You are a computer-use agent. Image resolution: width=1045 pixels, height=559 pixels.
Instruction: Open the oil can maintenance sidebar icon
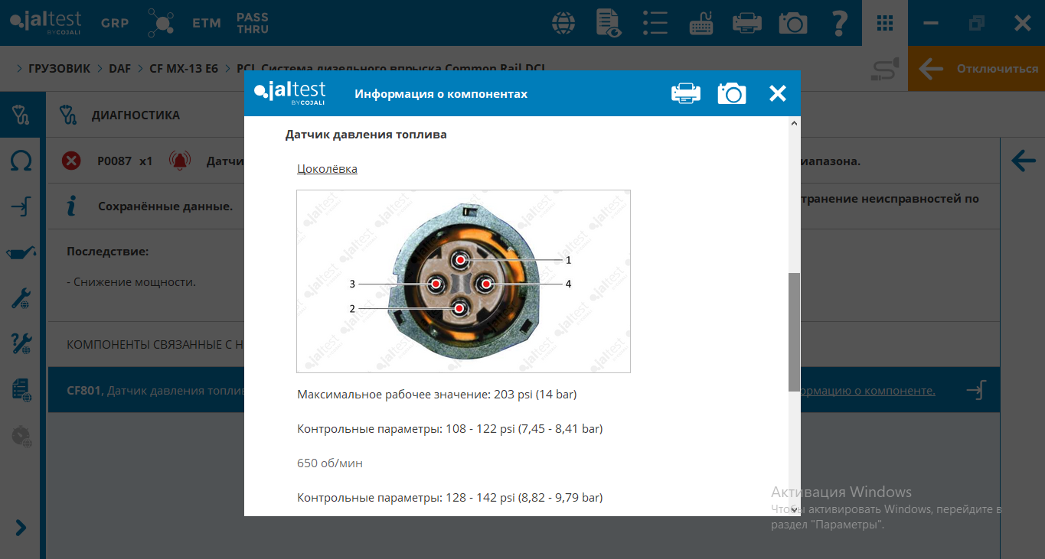tap(21, 253)
